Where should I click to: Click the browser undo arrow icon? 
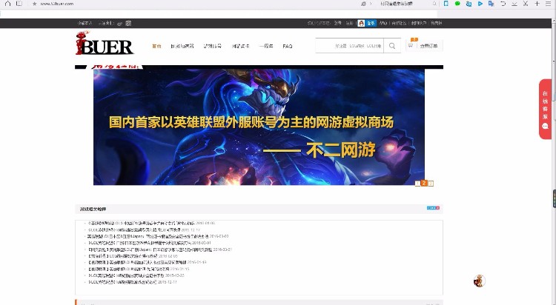pyautogui.click(x=503, y=4)
